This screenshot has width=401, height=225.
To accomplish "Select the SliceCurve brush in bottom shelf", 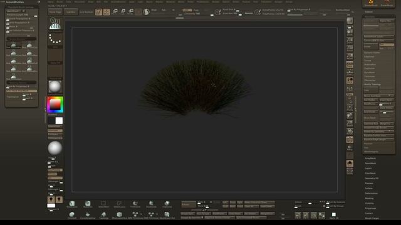I will pyautogui.click(x=151, y=204).
